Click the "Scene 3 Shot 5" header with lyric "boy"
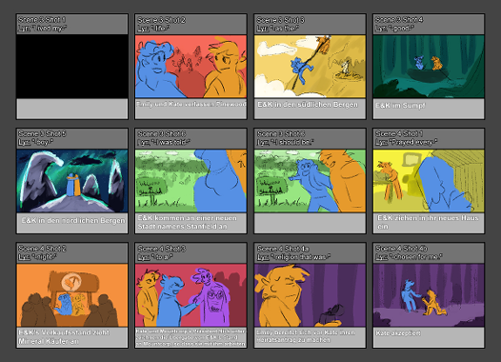Screen dimensions: 501x362 click(x=72, y=138)
